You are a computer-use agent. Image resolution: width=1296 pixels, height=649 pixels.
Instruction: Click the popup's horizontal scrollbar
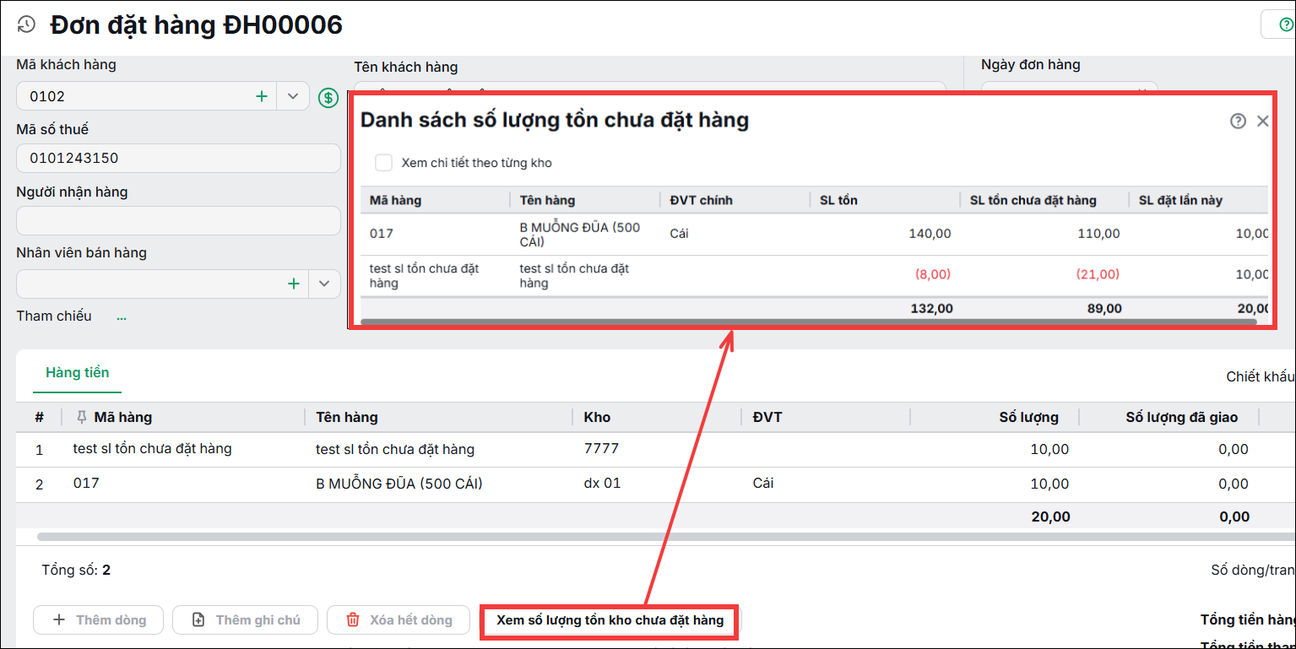coord(808,322)
